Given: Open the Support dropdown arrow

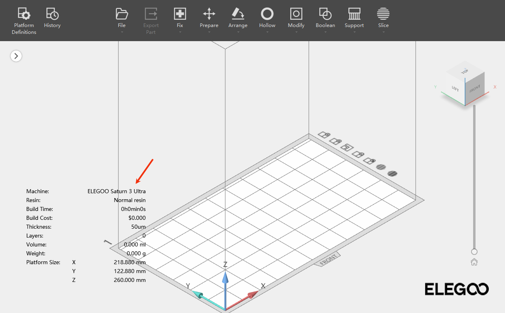Looking at the screenshot, I should [354, 32].
